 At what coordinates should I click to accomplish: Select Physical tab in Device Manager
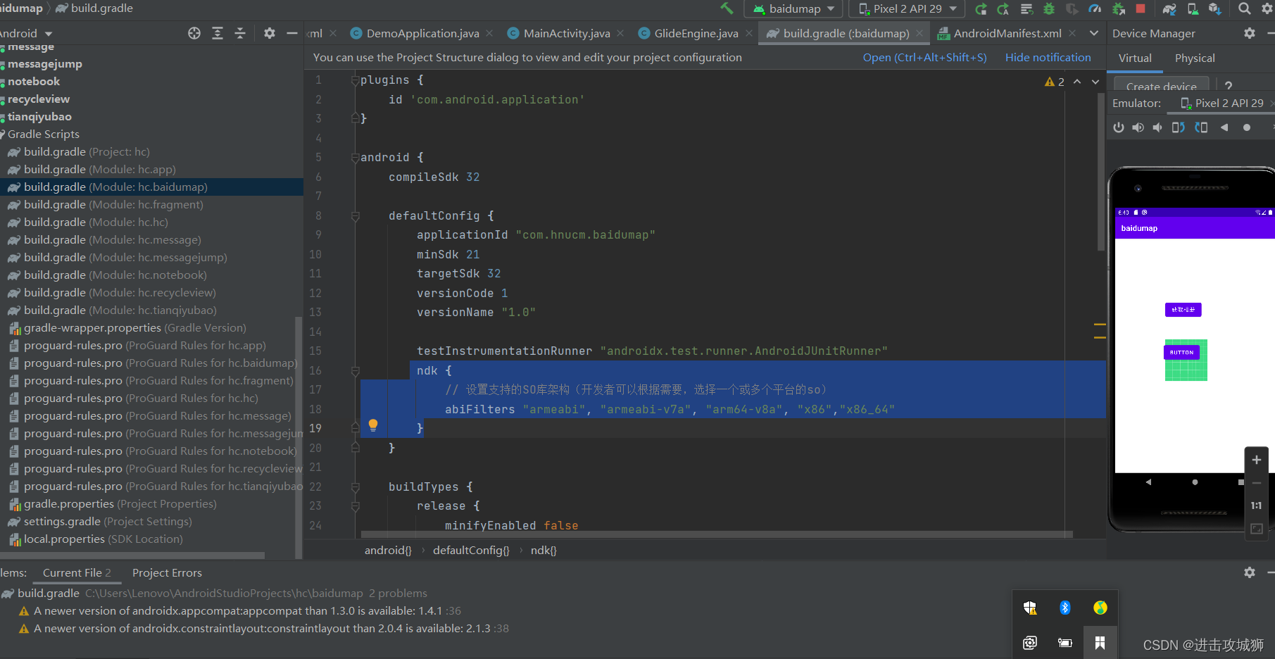click(x=1195, y=58)
